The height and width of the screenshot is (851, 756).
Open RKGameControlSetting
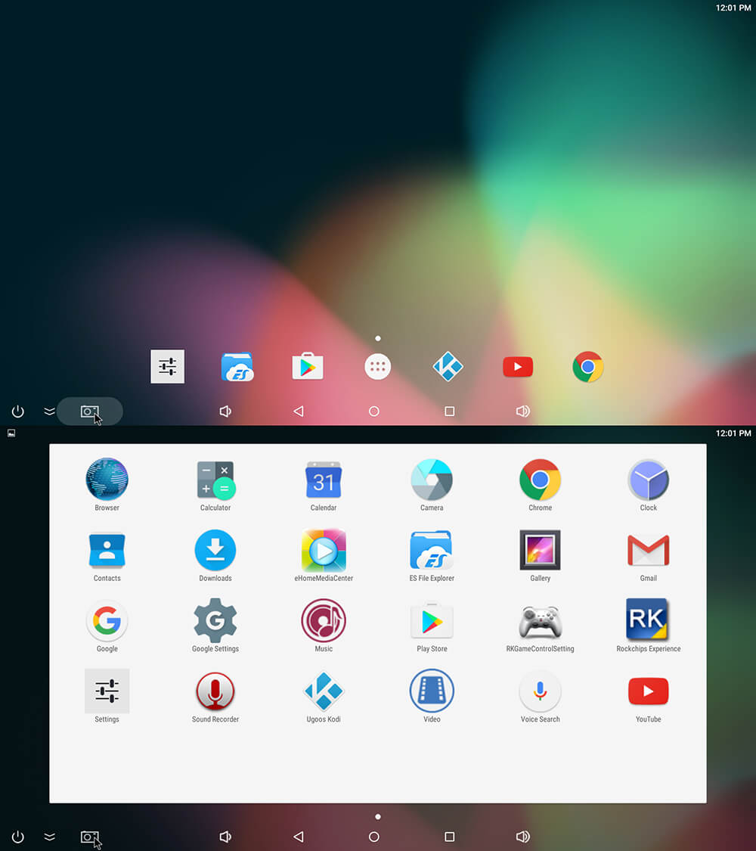click(x=540, y=622)
